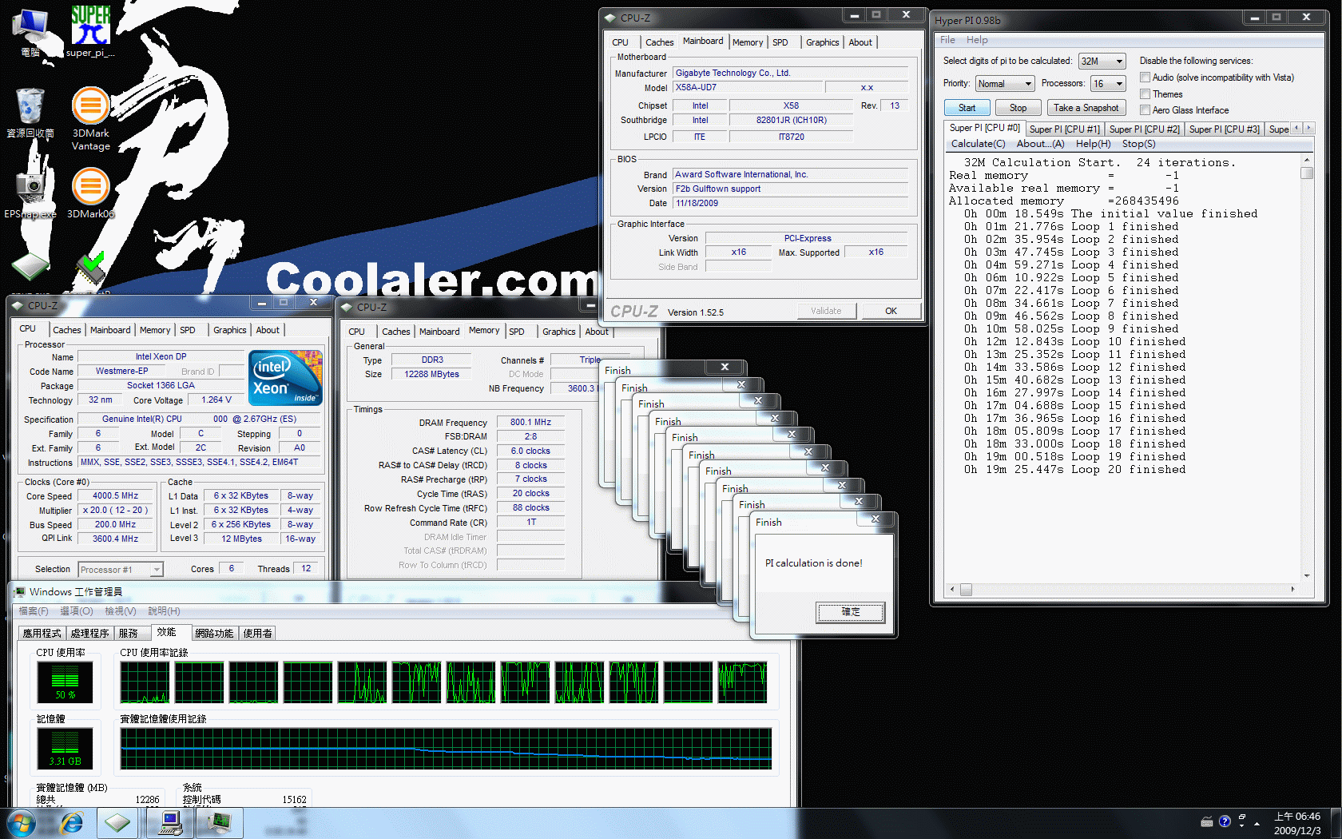Click the Hyper PI computer icon in taskbar

(x=169, y=823)
